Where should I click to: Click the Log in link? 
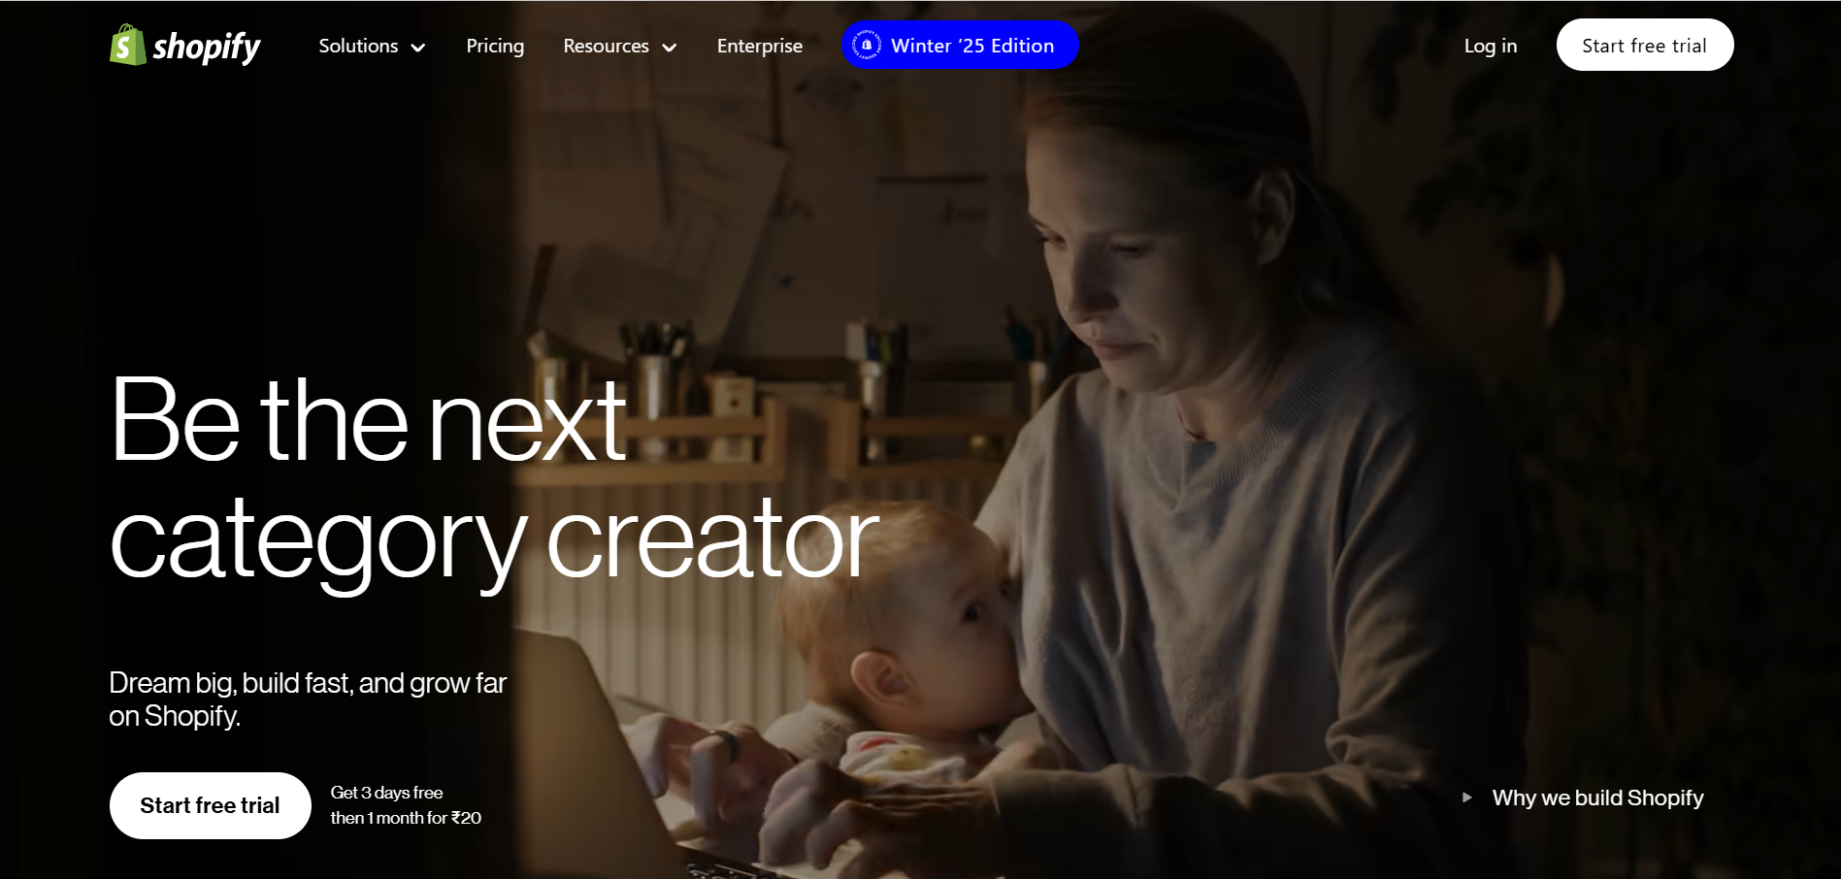point(1490,46)
